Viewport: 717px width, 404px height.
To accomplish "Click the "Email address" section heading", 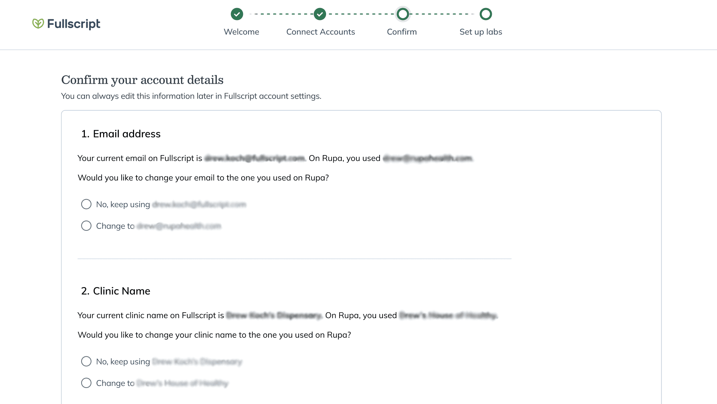I will point(121,134).
